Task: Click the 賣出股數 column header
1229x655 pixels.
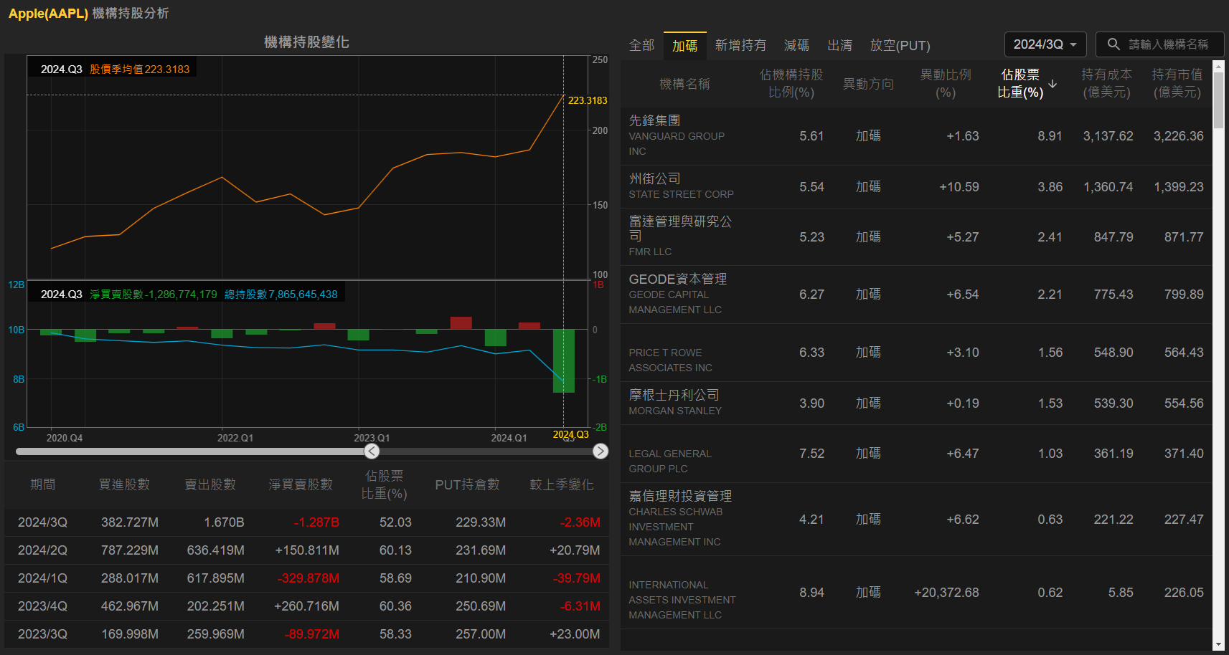Action: click(x=210, y=484)
